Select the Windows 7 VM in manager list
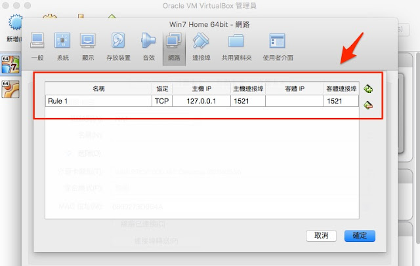Screen dimensions: 420x266 tap(10, 64)
